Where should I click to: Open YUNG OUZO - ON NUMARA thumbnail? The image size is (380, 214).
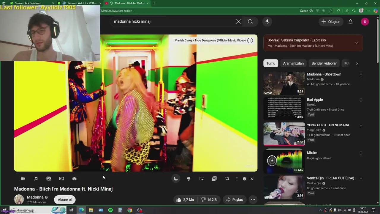[x=284, y=134]
